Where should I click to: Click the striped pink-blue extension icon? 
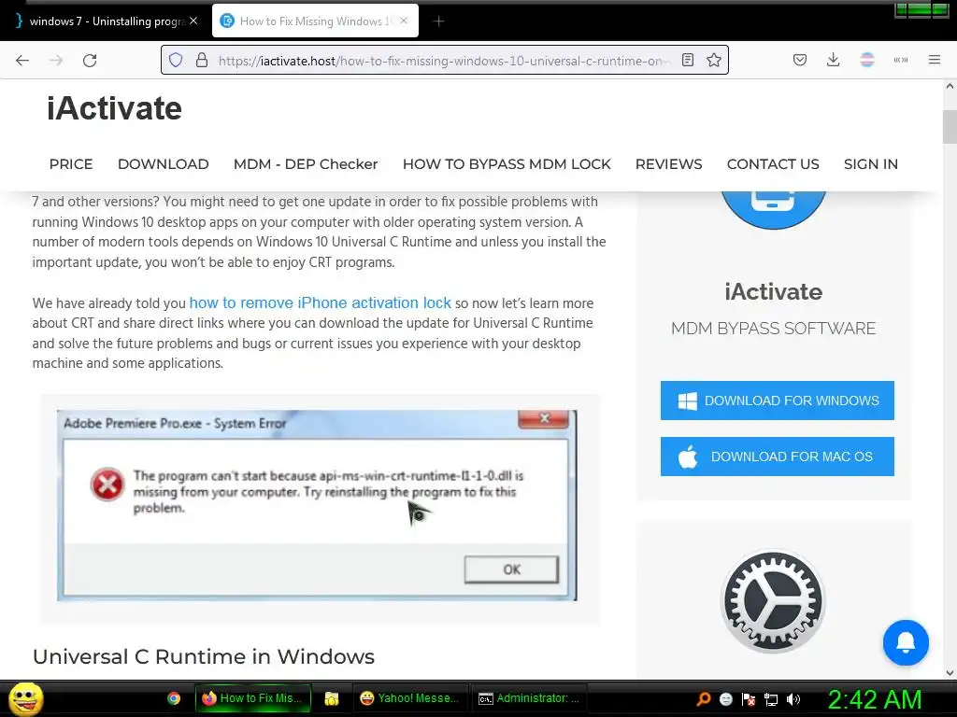[866, 60]
